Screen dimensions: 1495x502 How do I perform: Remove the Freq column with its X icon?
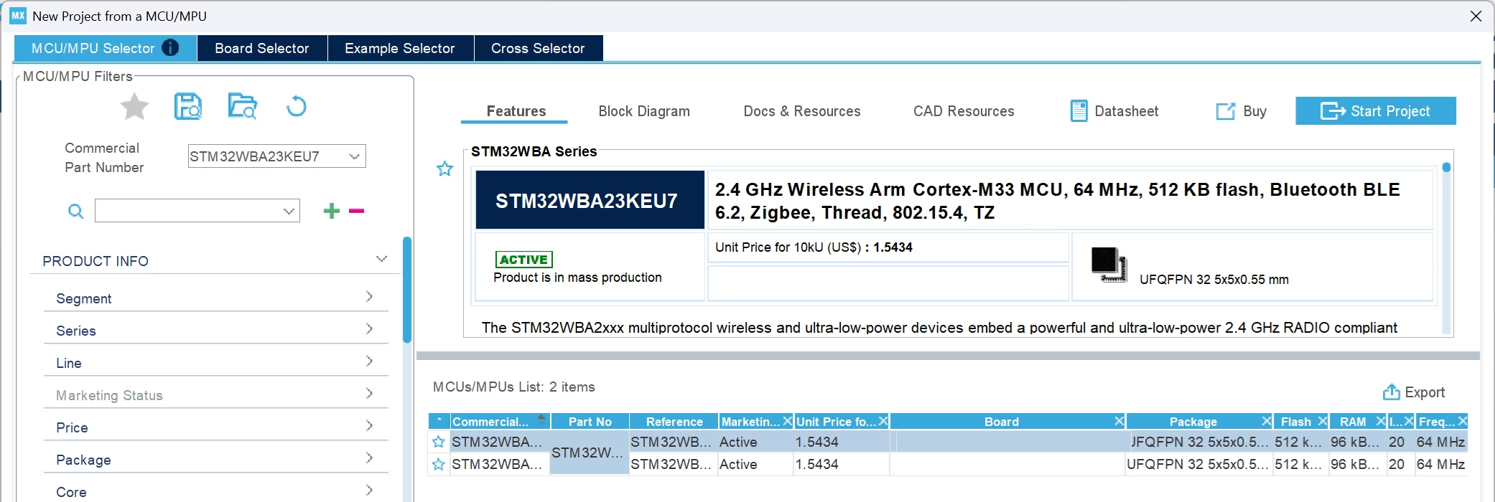(x=1462, y=421)
